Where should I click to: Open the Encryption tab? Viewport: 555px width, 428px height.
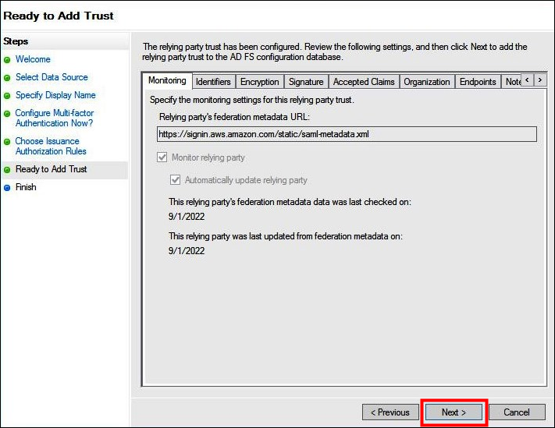tap(259, 82)
